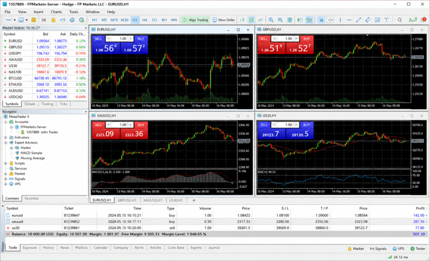The image size is (430, 261).
Task: Add a new chart tab with plus
Action: pos(194,200)
